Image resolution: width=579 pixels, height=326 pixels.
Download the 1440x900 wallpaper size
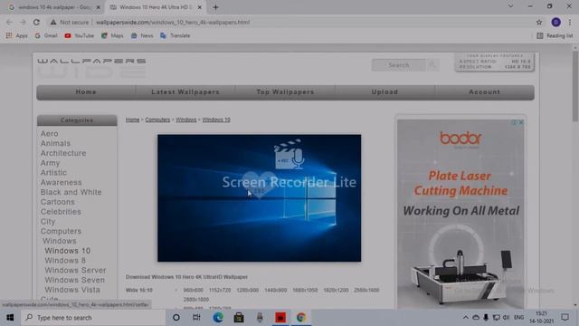click(x=275, y=290)
